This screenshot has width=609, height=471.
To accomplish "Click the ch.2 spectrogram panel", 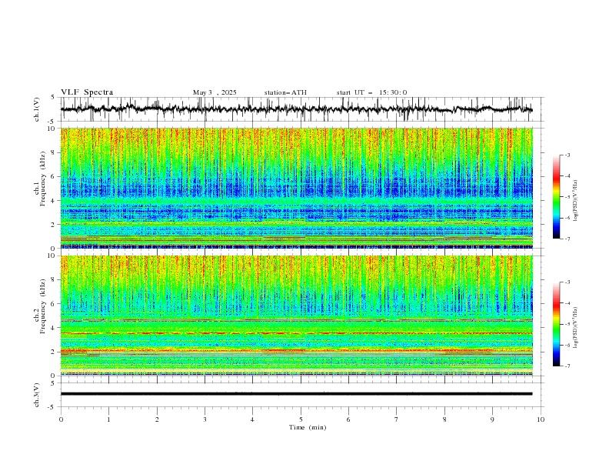I will [296, 316].
